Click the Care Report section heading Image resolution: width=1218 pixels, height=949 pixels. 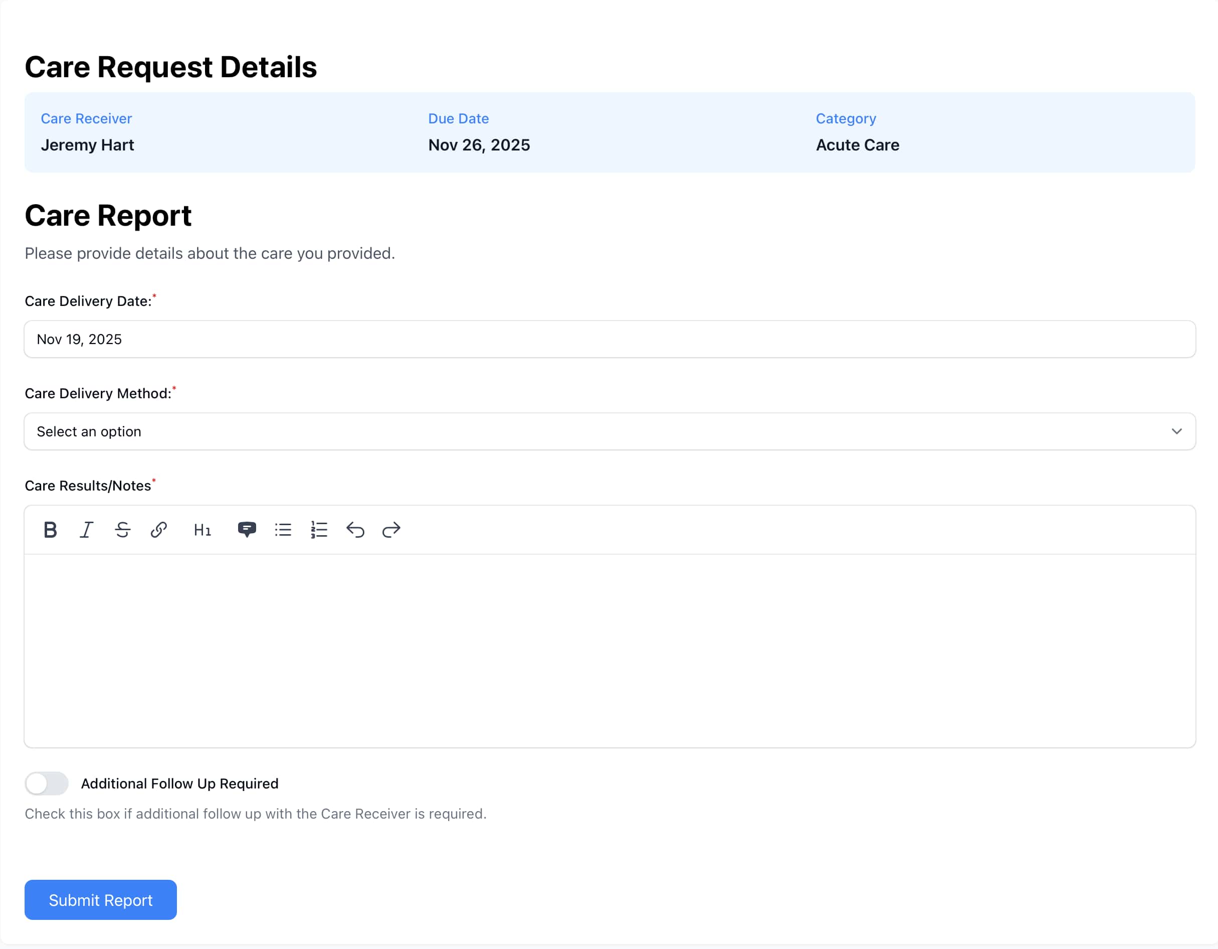click(108, 215)
